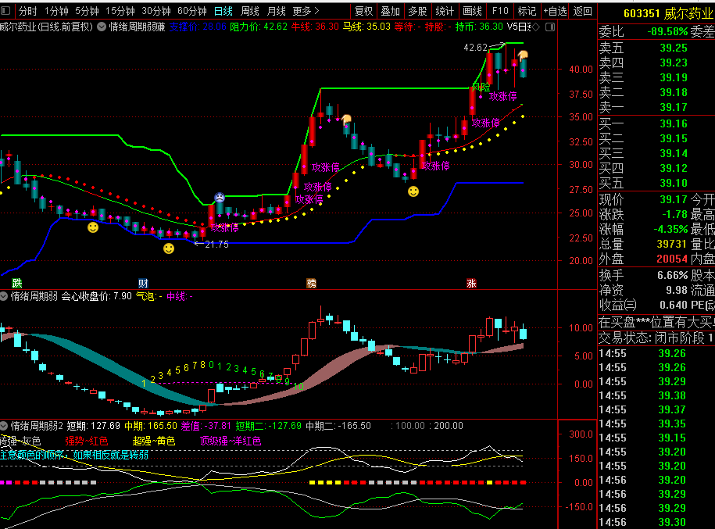Viewport: 715px width, 529px height.
Task: Click the 涨 event marker below the main chart
Action: (471, 283)
